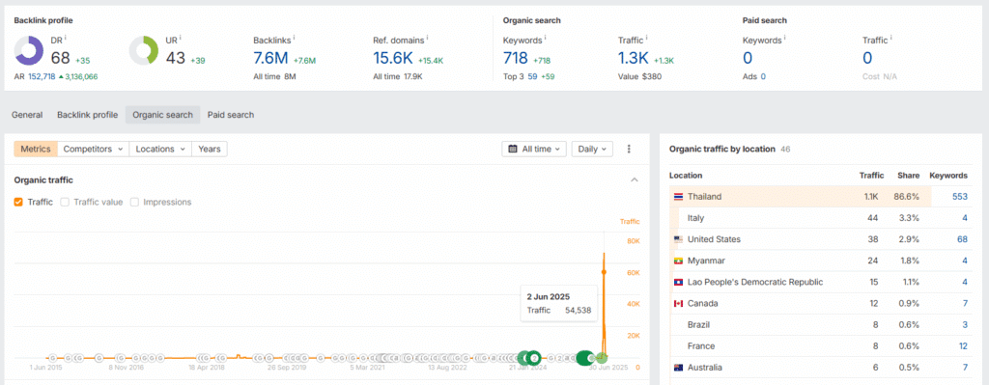Screen dimensions: 989x385
Task: Click the Traffic column header
Action: pos(872,176)
